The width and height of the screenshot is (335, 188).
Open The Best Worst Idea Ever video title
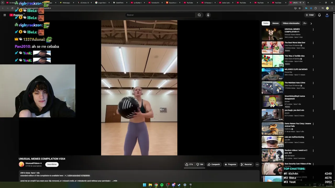[295, 43]
